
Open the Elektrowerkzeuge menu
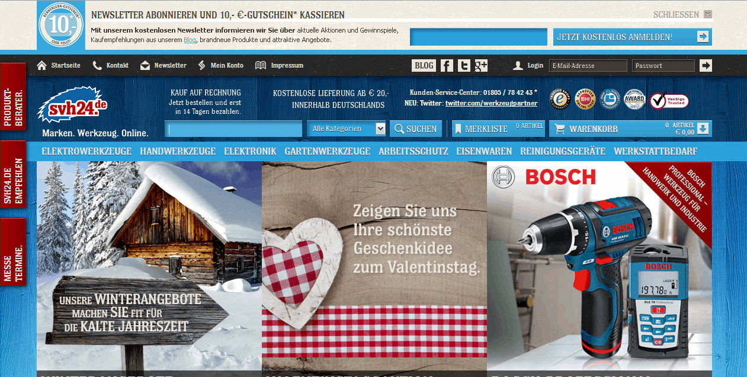[86, 151]
